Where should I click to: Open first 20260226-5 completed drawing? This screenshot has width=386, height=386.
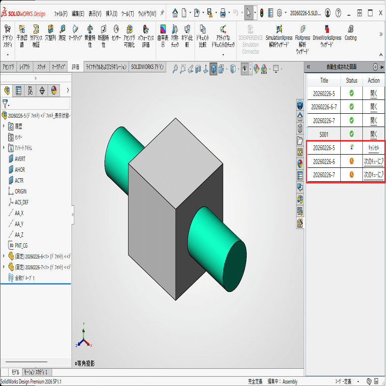click(x=373, y=94)
